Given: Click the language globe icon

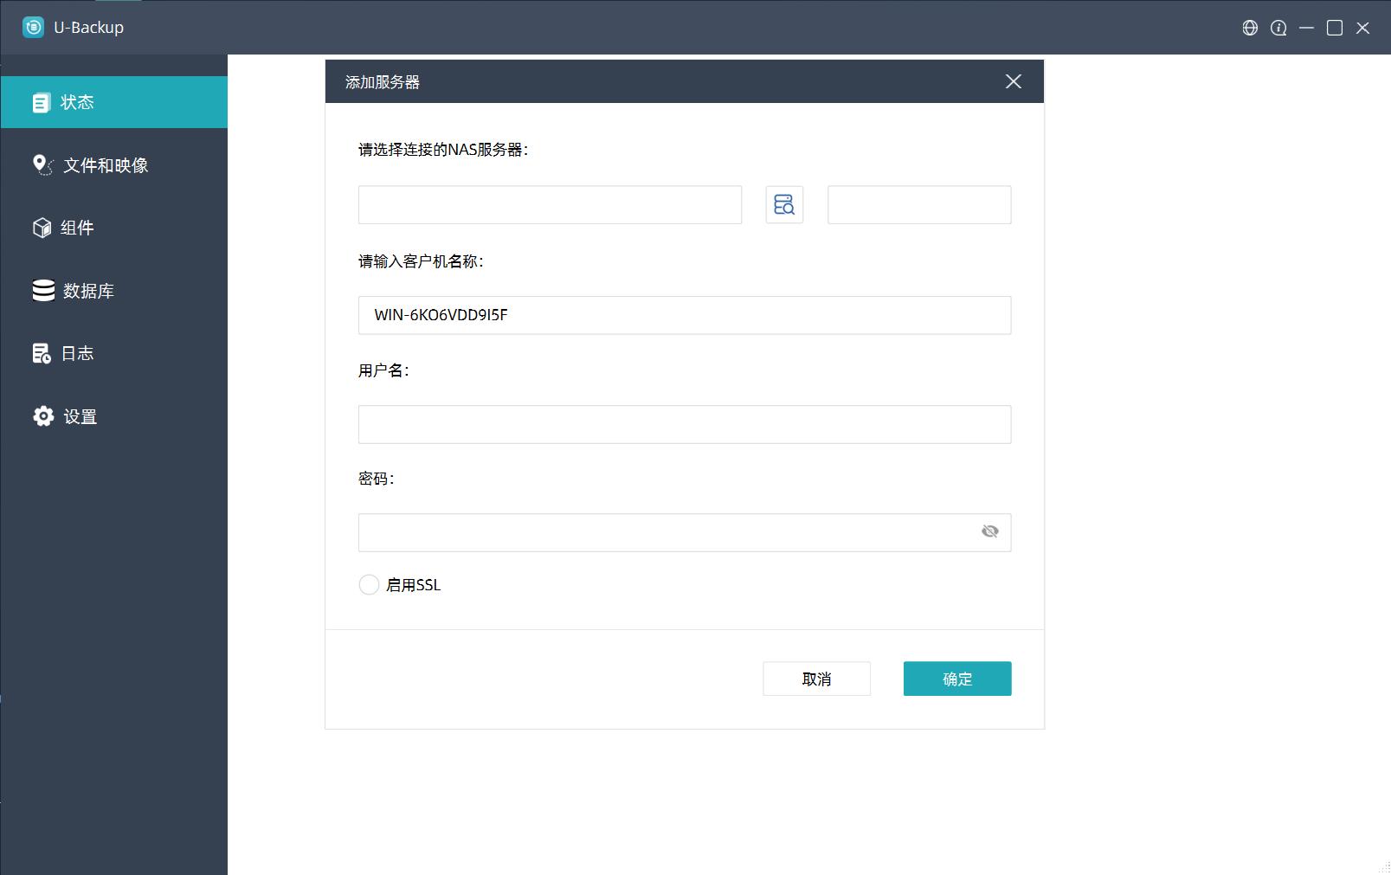Looking at the screenshot, I should click(x=1250, y=28).
